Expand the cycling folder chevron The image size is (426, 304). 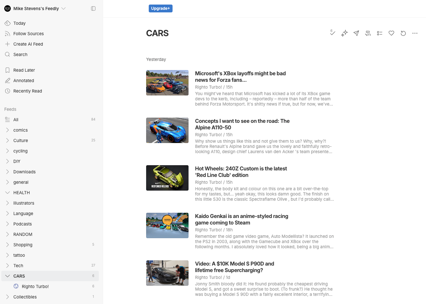8,151
